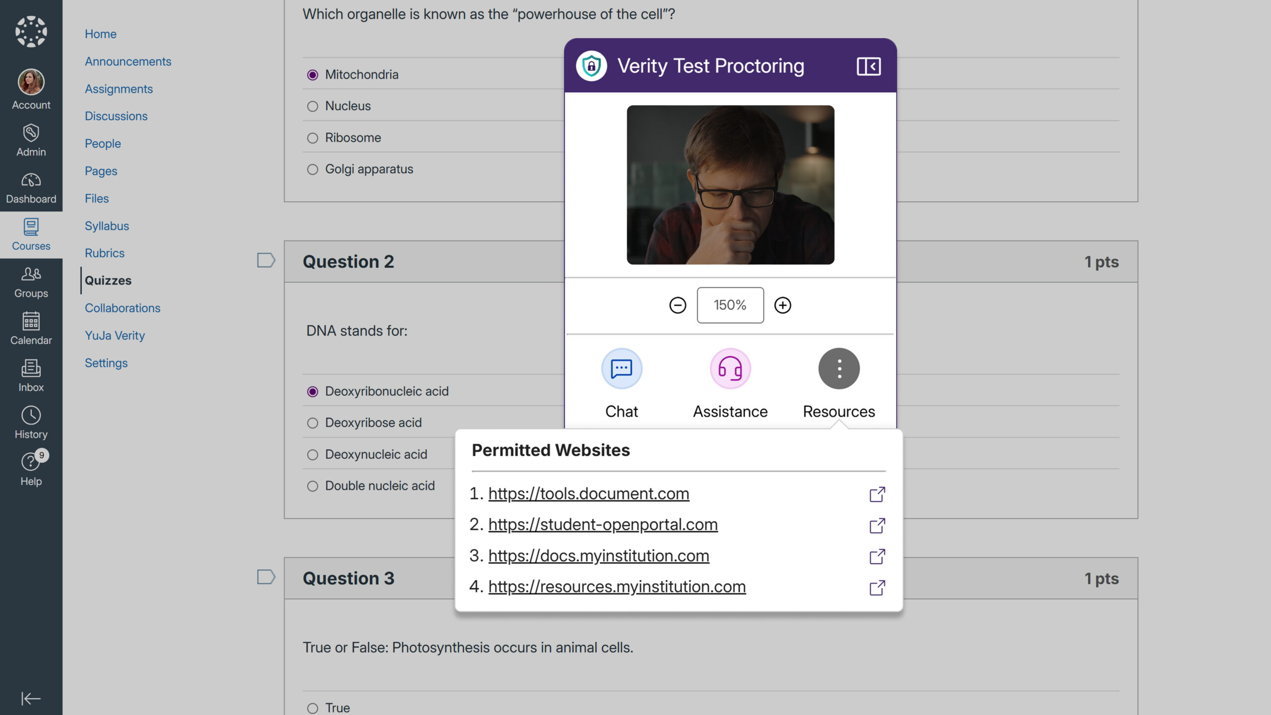Click the webcam video preview thumbnail
Image resolution: width=1271 pixels, height=715 pixels.
click(x=730, y=185)
